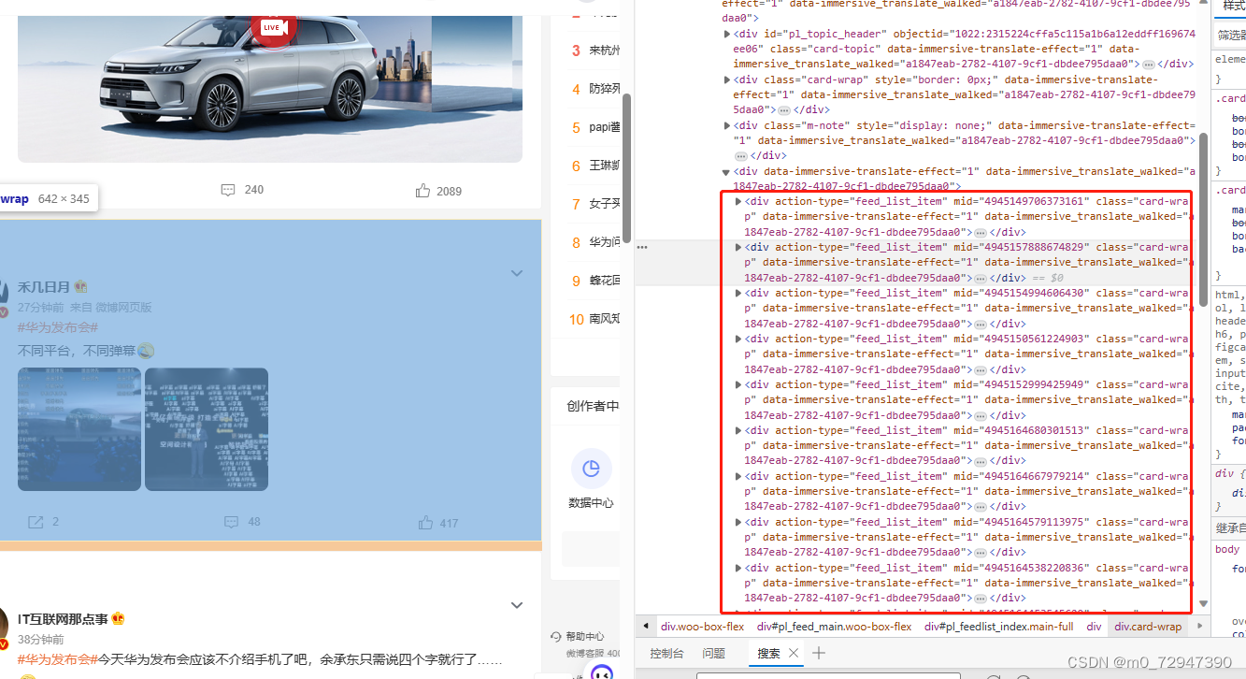Expand the div with mid 4945149706373161
Image resolution: width=1246 pixels, height=679 pixels.
click(738, 201)
